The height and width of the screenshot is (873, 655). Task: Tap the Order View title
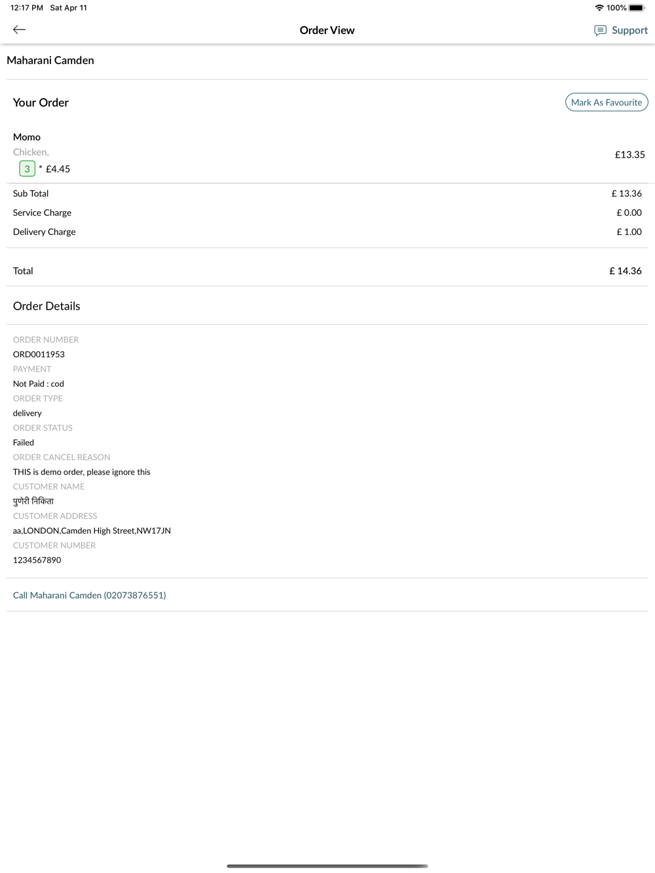[327, 30]
